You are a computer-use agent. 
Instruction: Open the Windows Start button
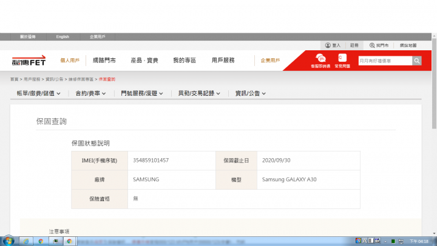click(8, 241)
